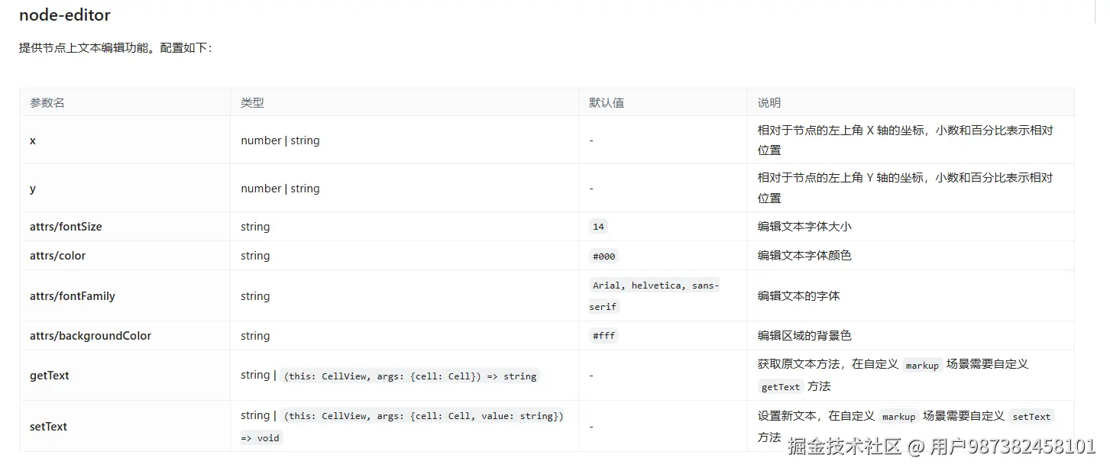
Task: Click the Arial, helvetica, sans-serif default value
Action: [x=655, y=286]
